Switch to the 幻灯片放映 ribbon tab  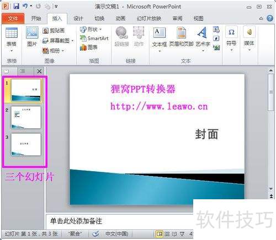(x=149, y=18)
